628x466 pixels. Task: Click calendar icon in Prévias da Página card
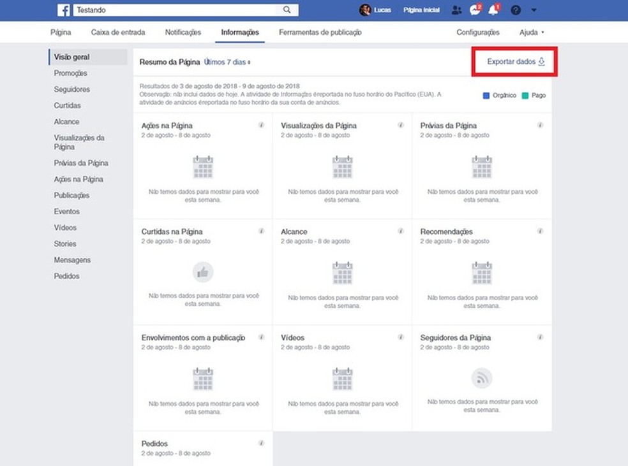(x=482, y=167)
